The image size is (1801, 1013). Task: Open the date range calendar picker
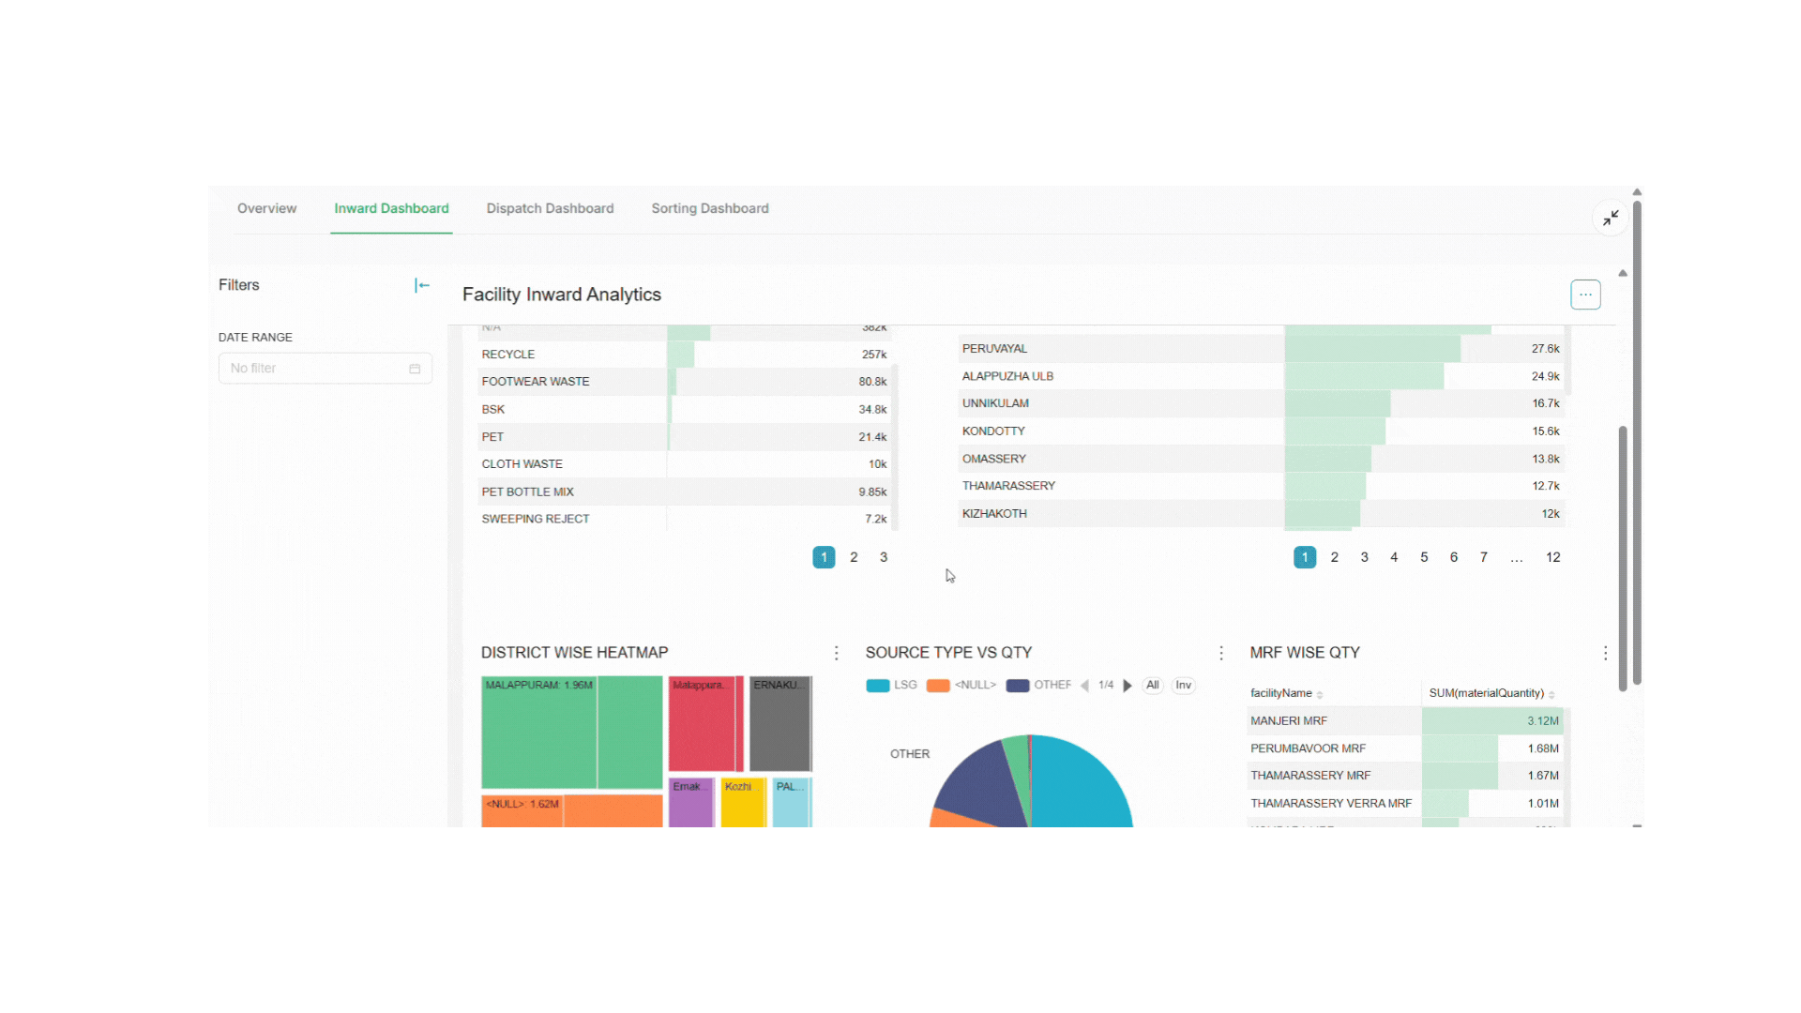414,368
